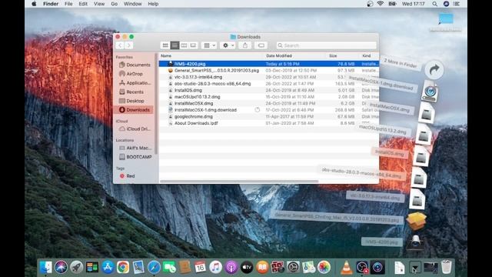The width and height of the screenshot is (492, 277).
Task: Sort files by Name column
Action: pyautogui.click(x=166, y=55)
